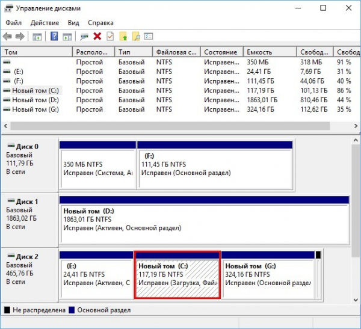Click the blue Основной раздел legend swatch
This screenshot has width=361, height=329.
pyautogui.click(x=72, y=310)
